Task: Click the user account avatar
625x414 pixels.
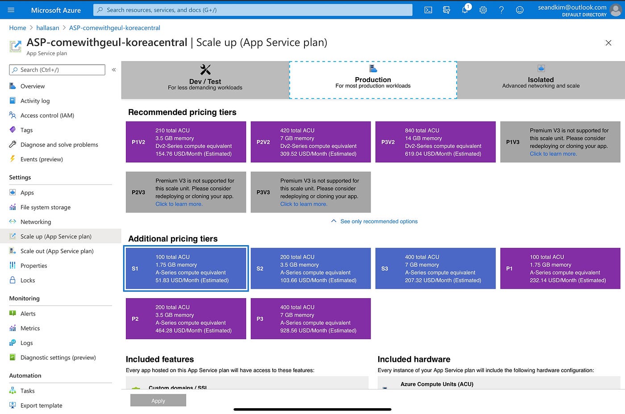Action: click(x=616, y=10)
